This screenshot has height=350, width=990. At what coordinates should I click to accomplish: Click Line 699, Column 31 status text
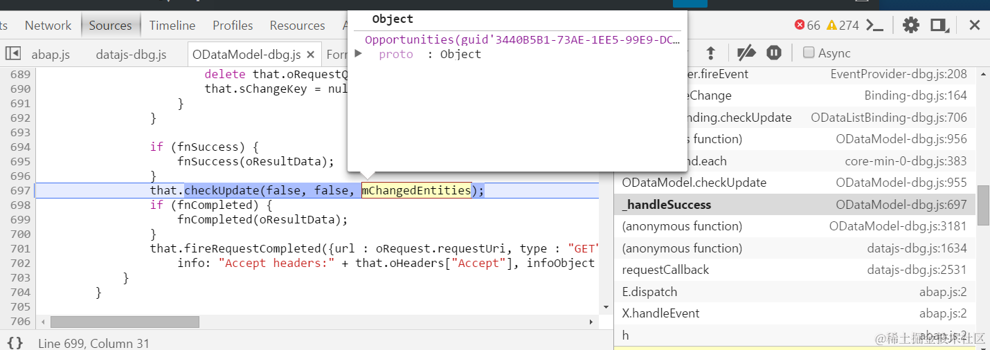(x=93, y=343)
